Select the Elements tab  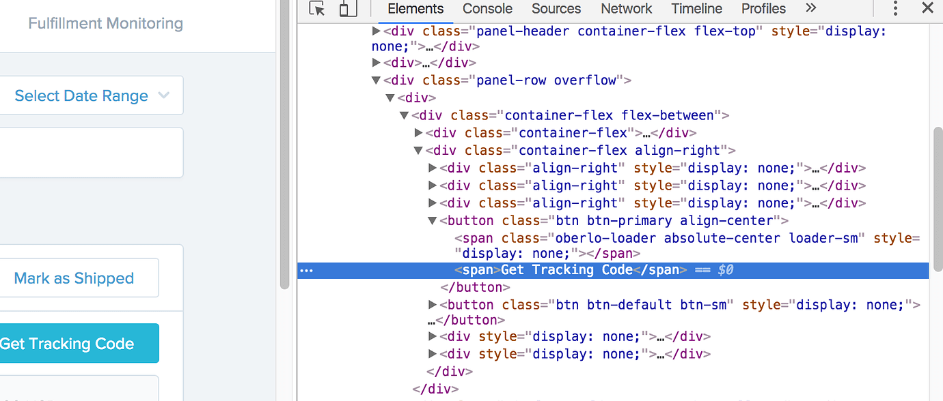pyautogui.click(x=415, y=9)
